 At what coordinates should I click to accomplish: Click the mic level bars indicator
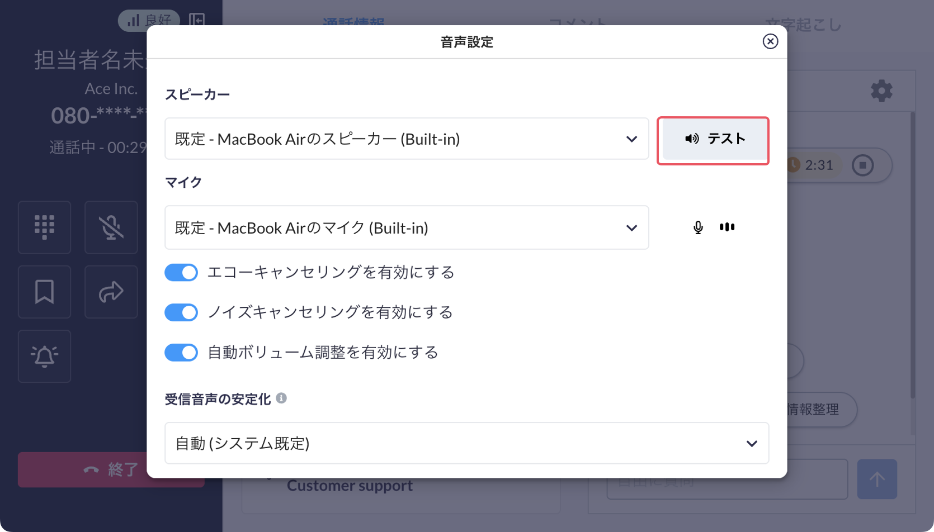point(727,227)
